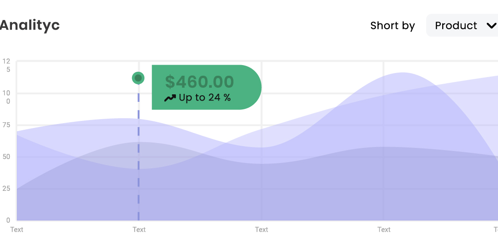Click the 0 value on y-axis
Screen dimensions: 498x248
tap(8, 221)
